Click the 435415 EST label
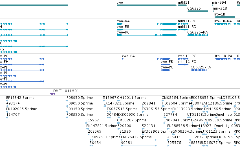Viewport: 240px width, 147px height. 174,137
